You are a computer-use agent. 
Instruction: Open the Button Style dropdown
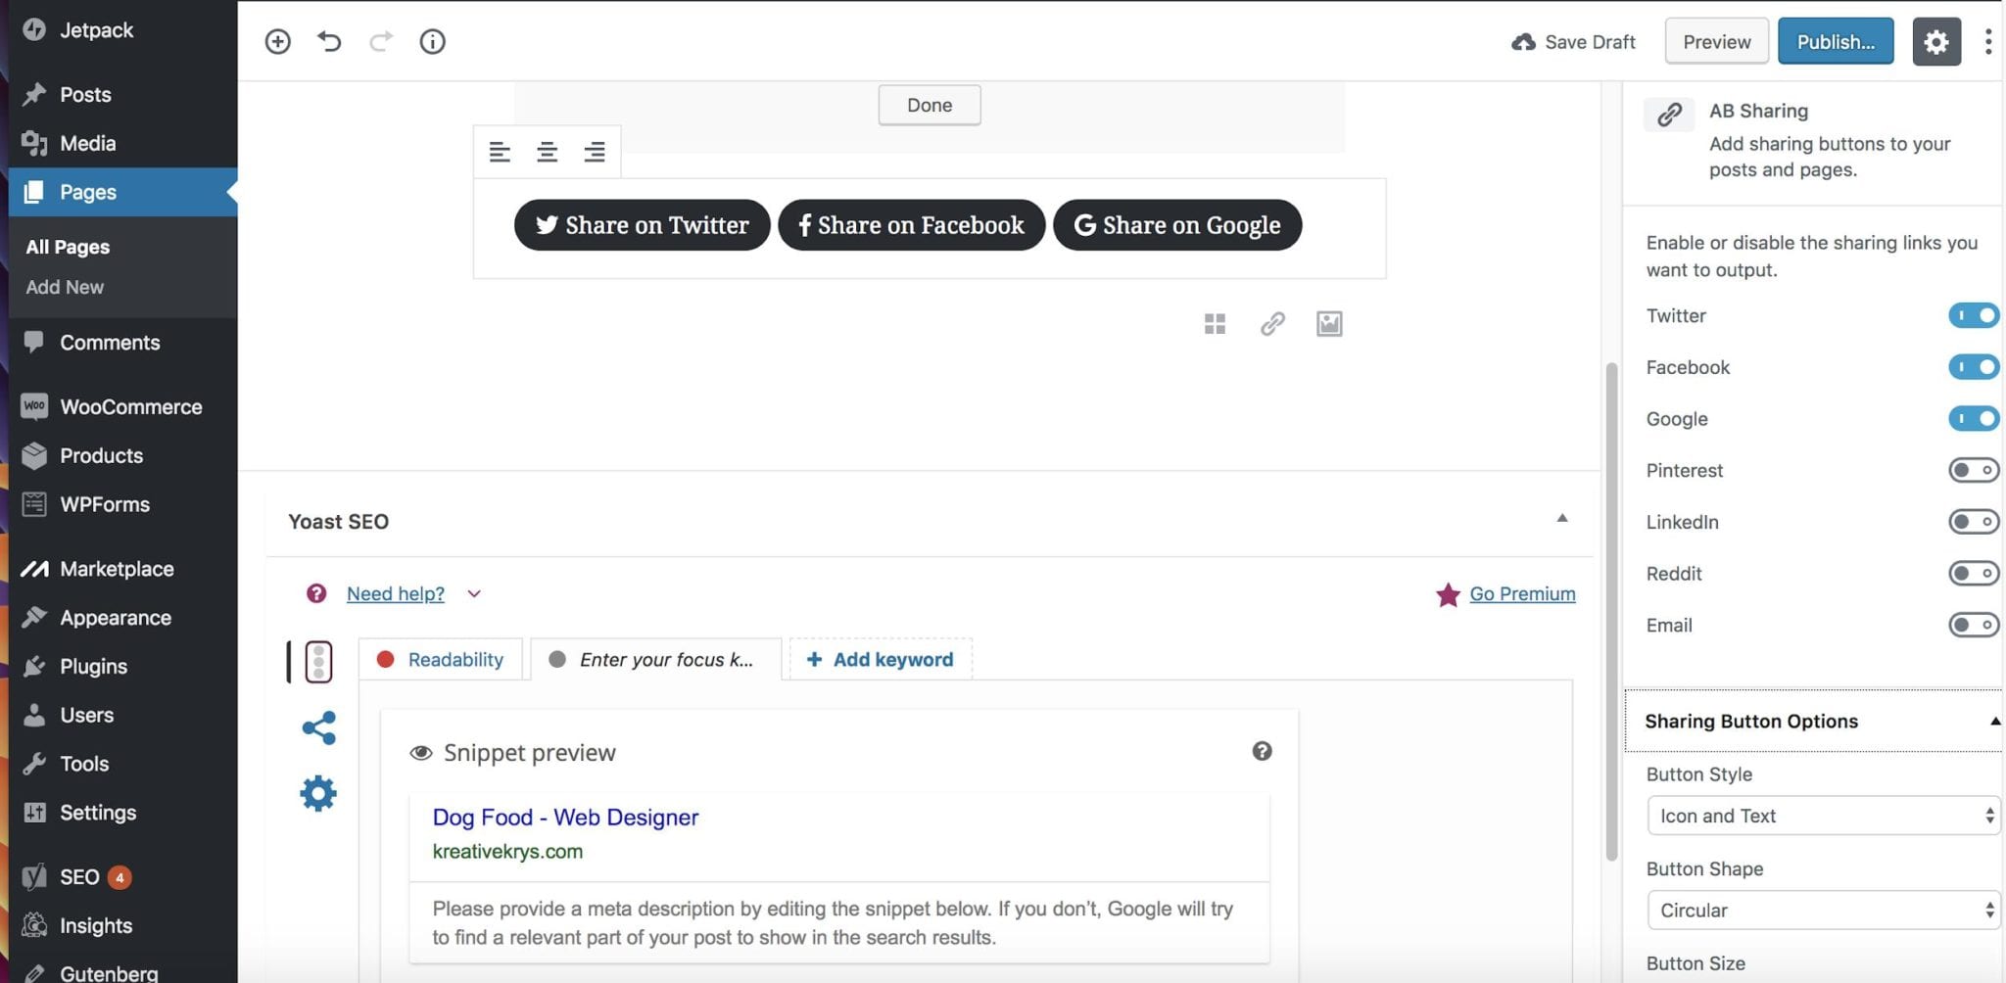[1823, 816]
